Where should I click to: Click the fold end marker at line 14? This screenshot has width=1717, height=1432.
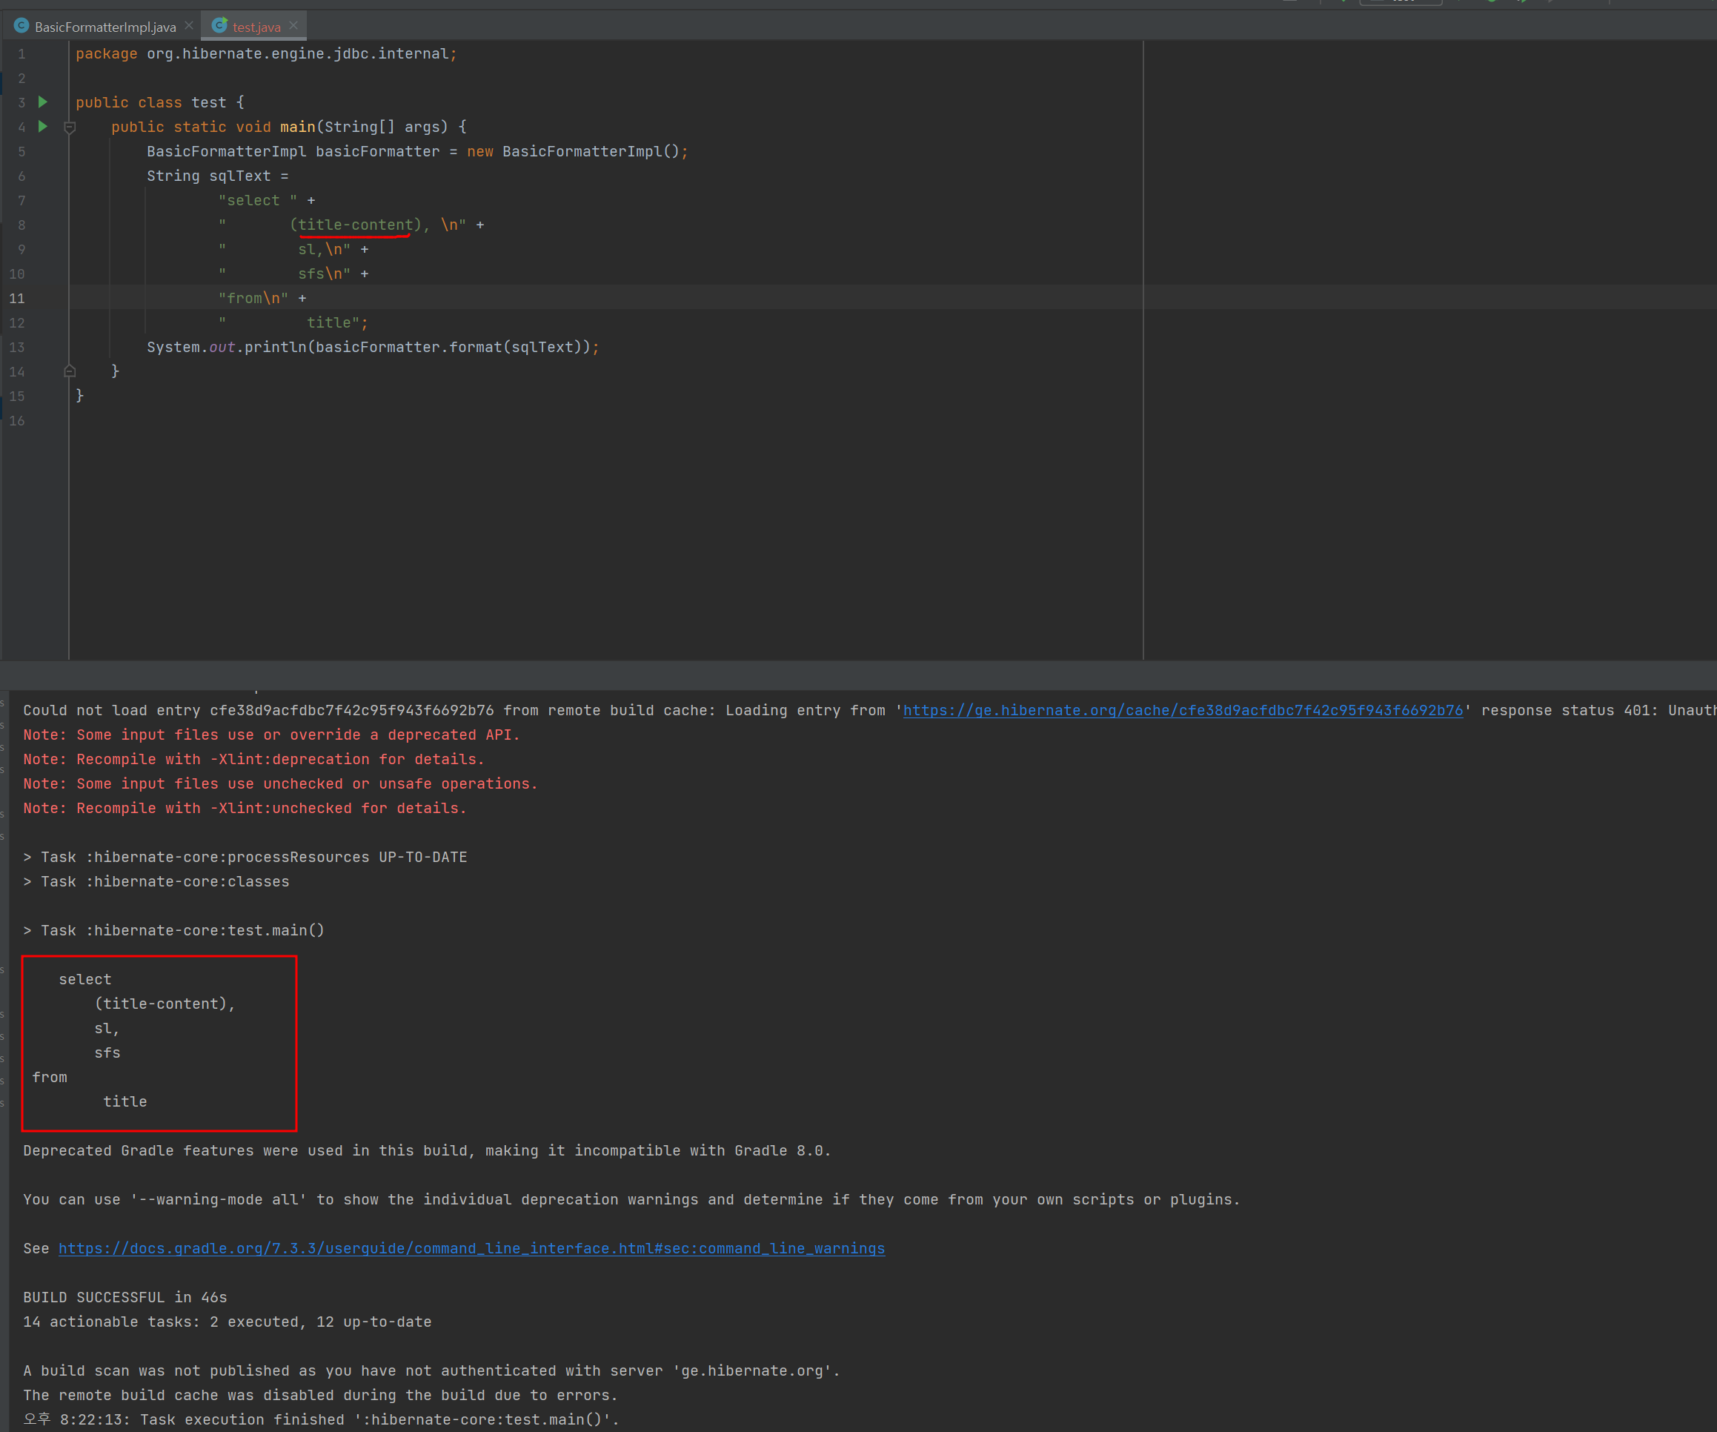[70, 371]
